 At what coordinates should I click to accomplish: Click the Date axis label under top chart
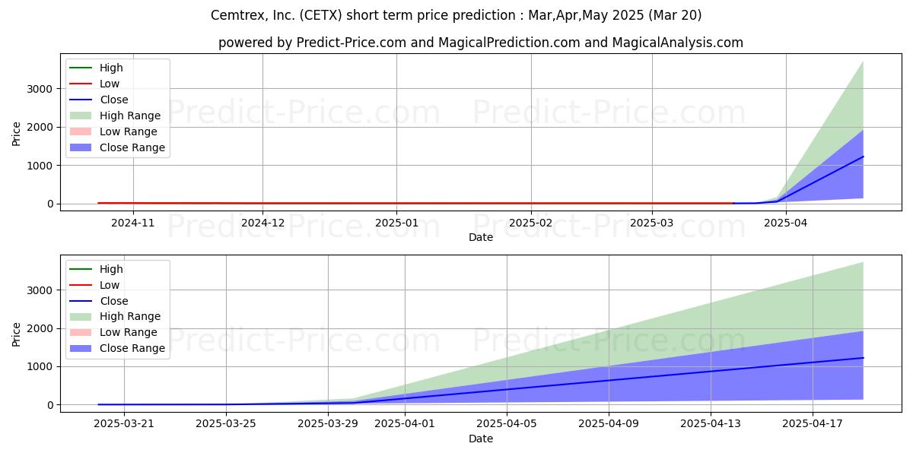coord(480,237)
